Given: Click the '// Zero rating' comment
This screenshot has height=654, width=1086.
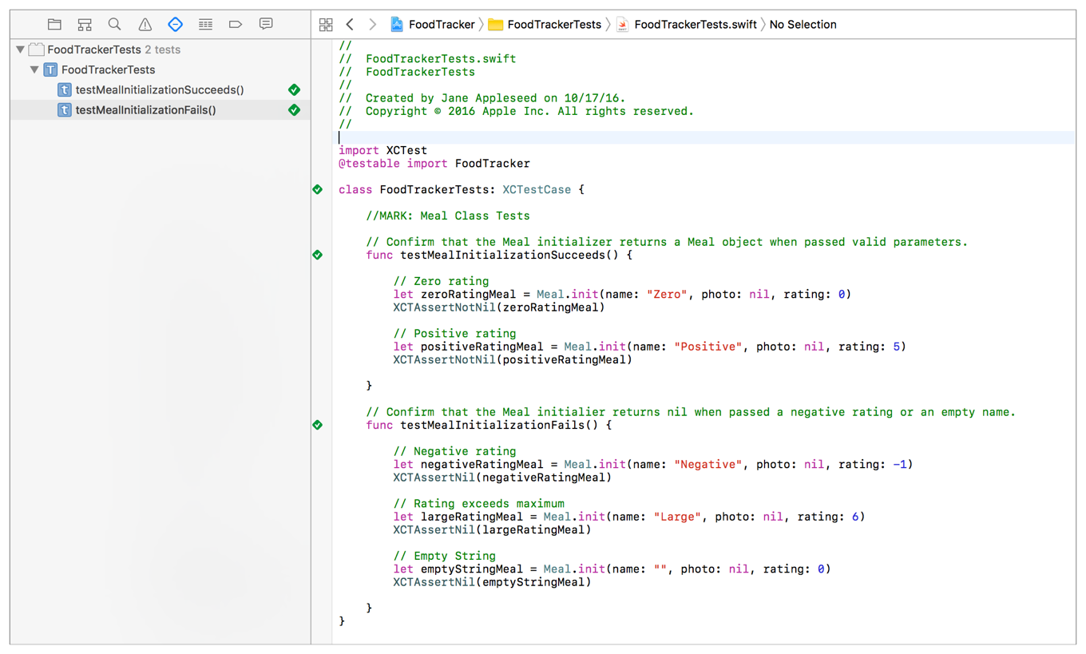Looking at the screenshot, I should pyautogui.click(x=441, y=281).
